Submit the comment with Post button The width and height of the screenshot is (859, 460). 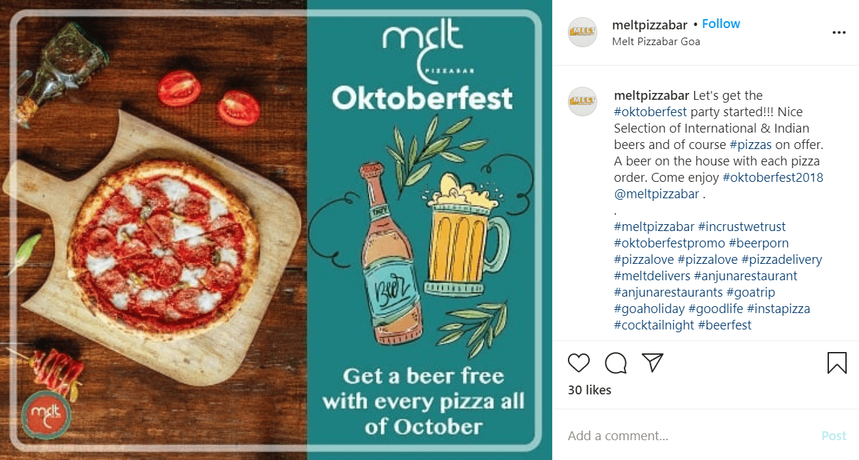click(x=834, y=435)
